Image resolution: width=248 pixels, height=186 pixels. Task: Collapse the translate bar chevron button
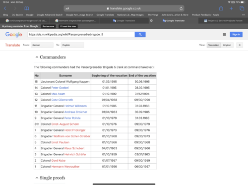(240, 45)
